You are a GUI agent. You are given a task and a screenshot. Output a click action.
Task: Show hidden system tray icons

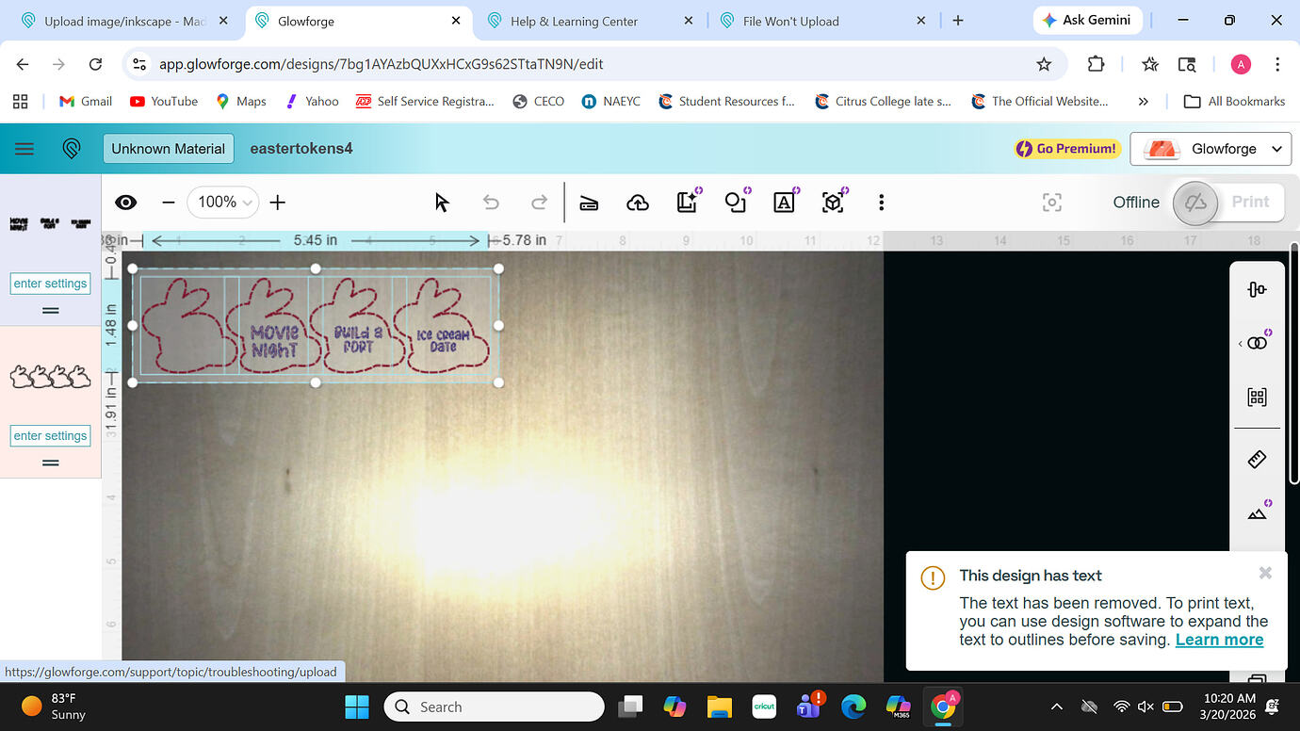[1056, 707]
